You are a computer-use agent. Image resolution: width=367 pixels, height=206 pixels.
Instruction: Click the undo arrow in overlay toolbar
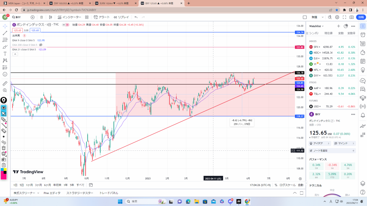pyautogui.click(x=4, y=142)
